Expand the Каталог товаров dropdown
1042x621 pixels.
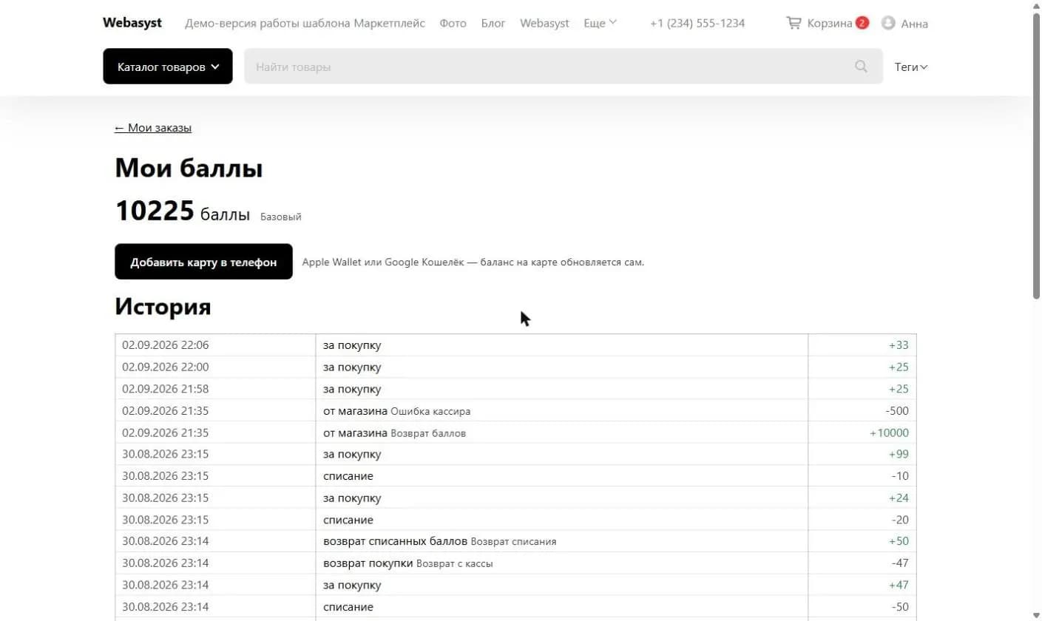(x=168, y=67)
